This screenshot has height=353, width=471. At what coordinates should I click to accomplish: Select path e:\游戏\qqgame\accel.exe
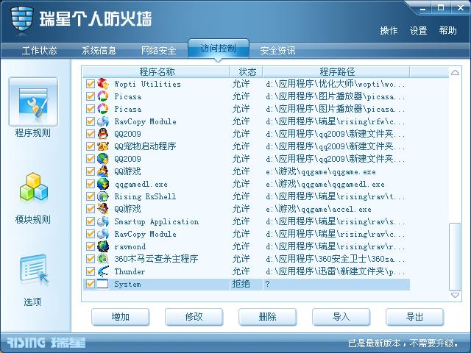(x=319, y=209)
